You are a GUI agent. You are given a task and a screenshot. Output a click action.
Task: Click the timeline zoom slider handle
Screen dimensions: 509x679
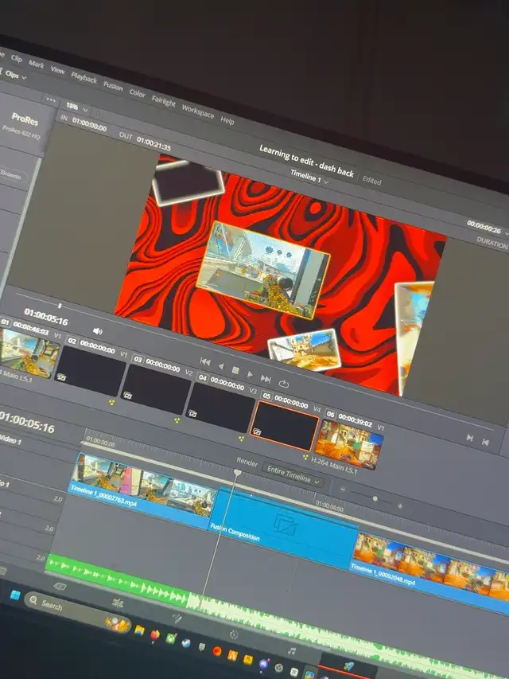[x=375, y=499]
